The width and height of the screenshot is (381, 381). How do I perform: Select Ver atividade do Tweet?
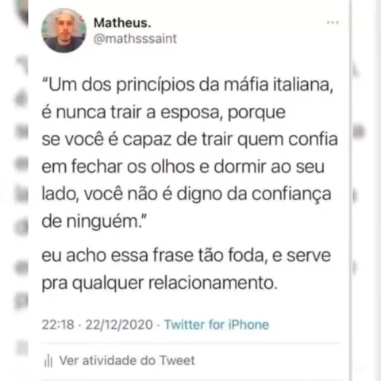(127, 360)
